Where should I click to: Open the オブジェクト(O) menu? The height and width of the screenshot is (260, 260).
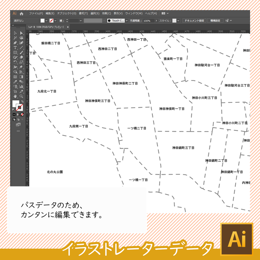67,13
